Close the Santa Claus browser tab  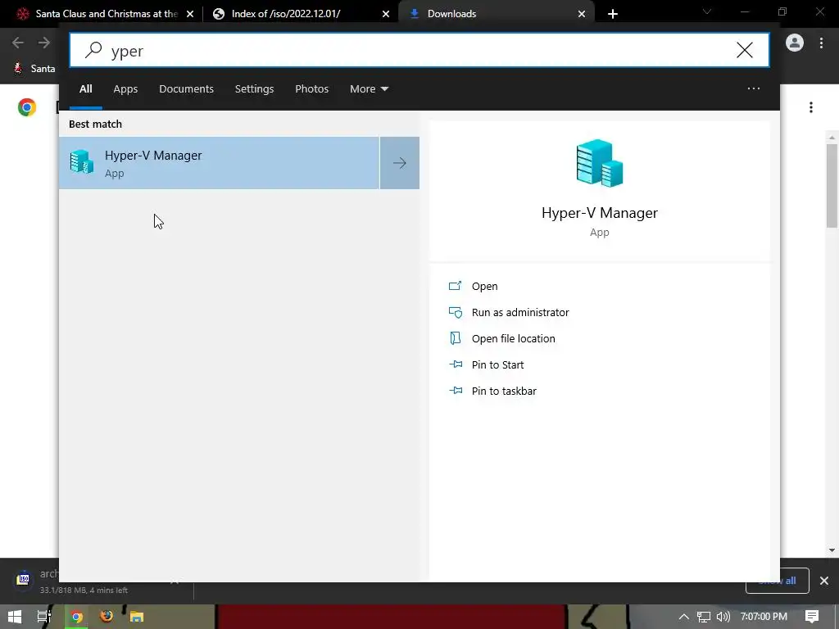pyautogui.click(x=190, y=14)
